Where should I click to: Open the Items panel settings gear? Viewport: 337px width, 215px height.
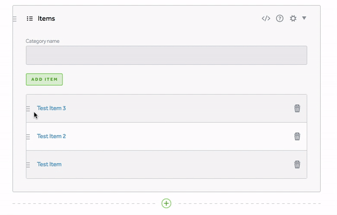click(293, 19)
